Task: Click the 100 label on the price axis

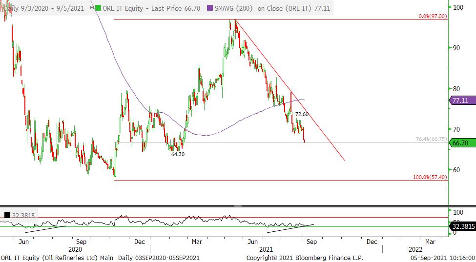Action: (x=458, y=7)
